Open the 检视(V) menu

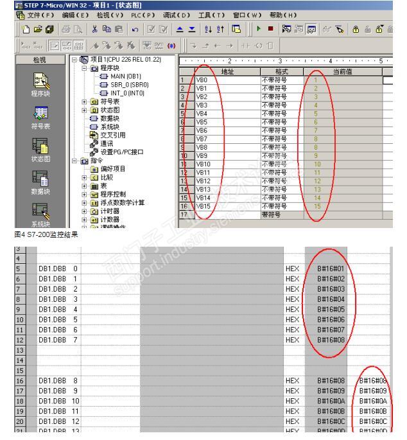pos(110,15)
